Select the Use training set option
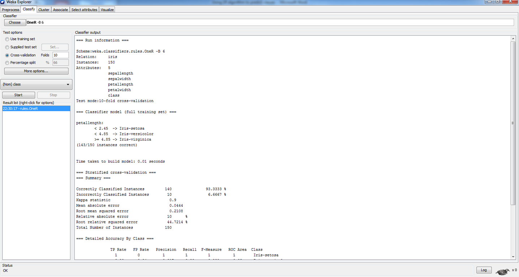The height and width of the screenshot is (277, 519). (7, 39)
